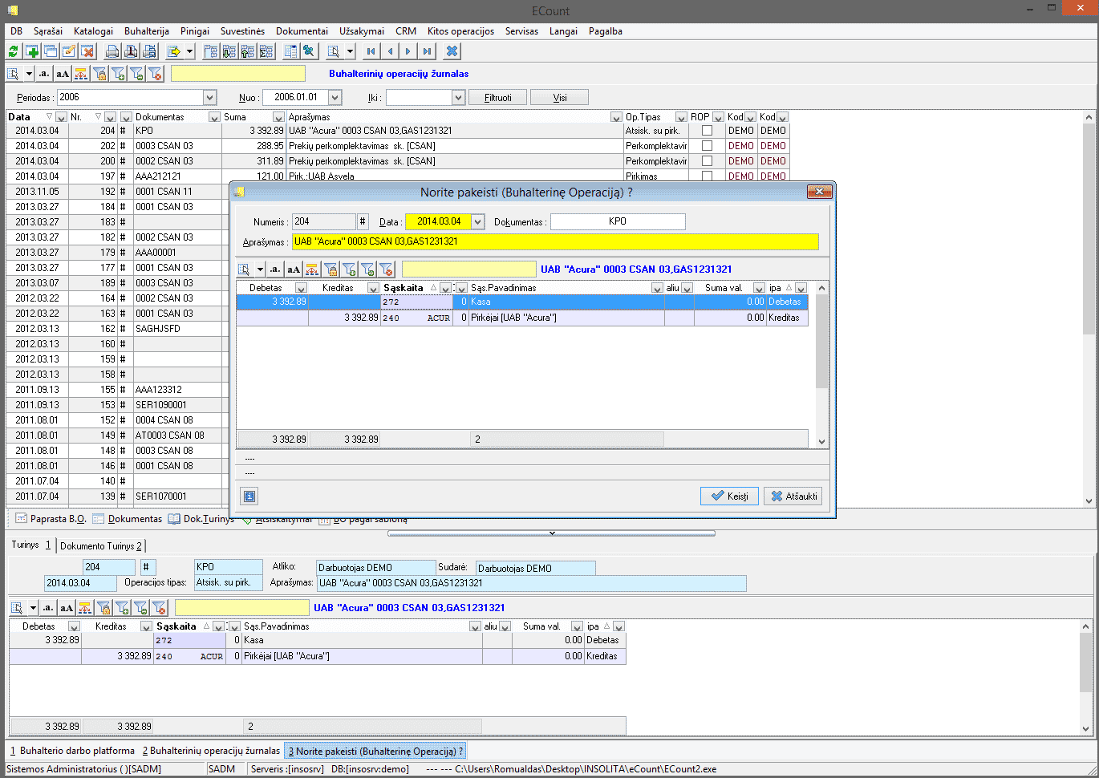Viewport: 1099px width, 778px height.
Task: Go to the first record using navigation arrow
Action: tap(371, 51)
